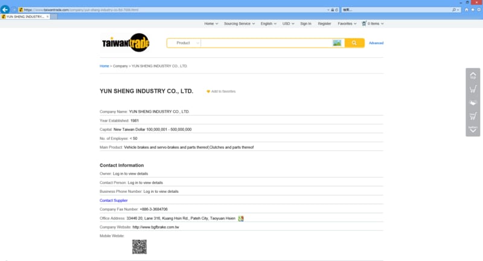The height and width of the screenshot is (261, 483).
Task: Click the Contact Supplier link
Action: pyautogui.click(x=114, y=201)
